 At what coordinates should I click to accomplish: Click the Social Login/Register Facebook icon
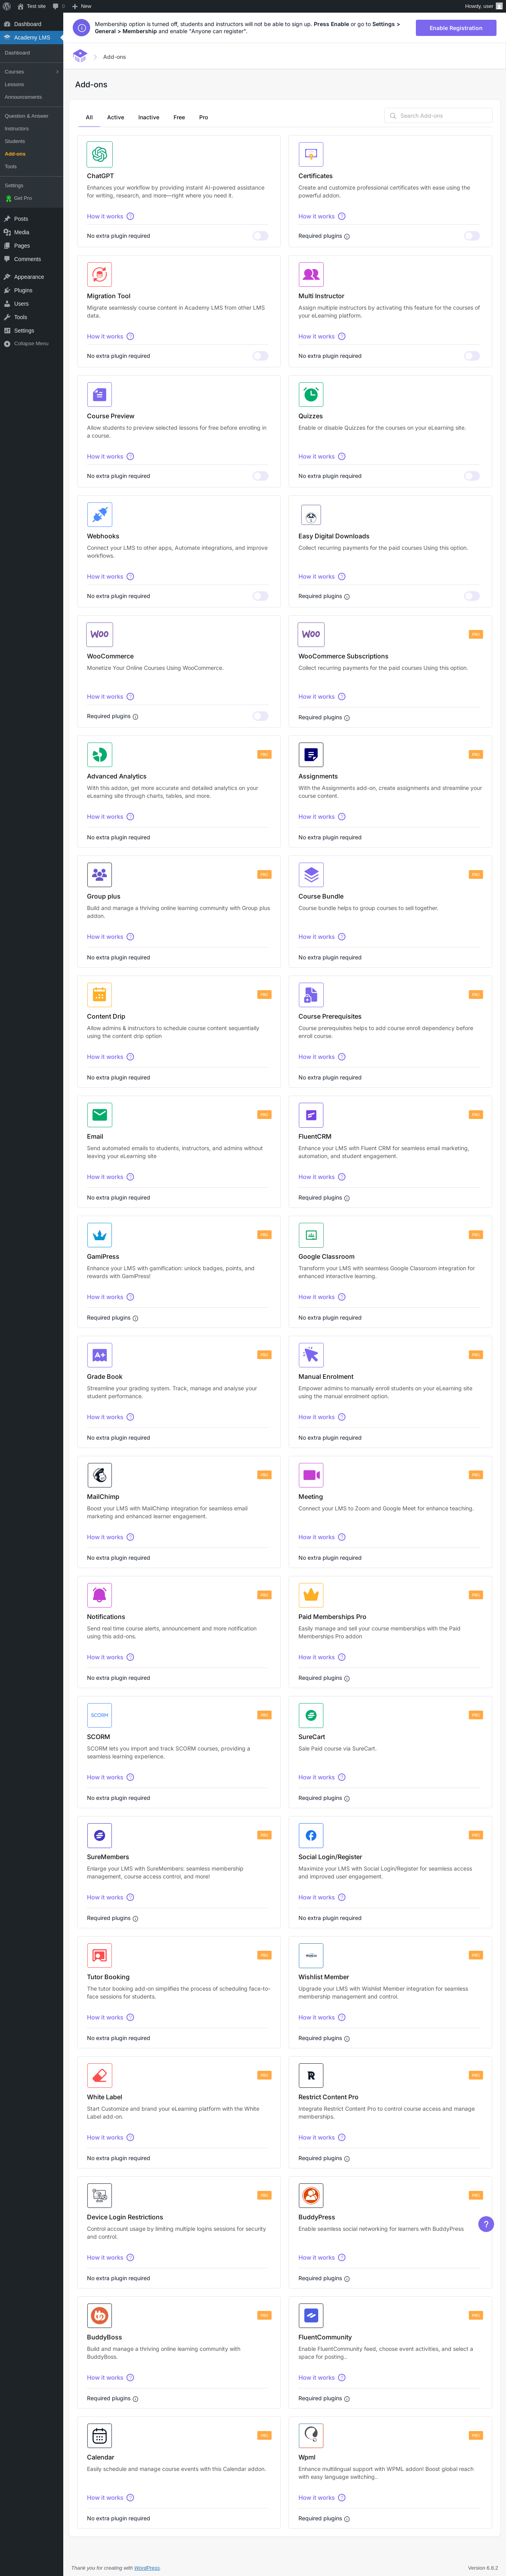(311, 1835)
